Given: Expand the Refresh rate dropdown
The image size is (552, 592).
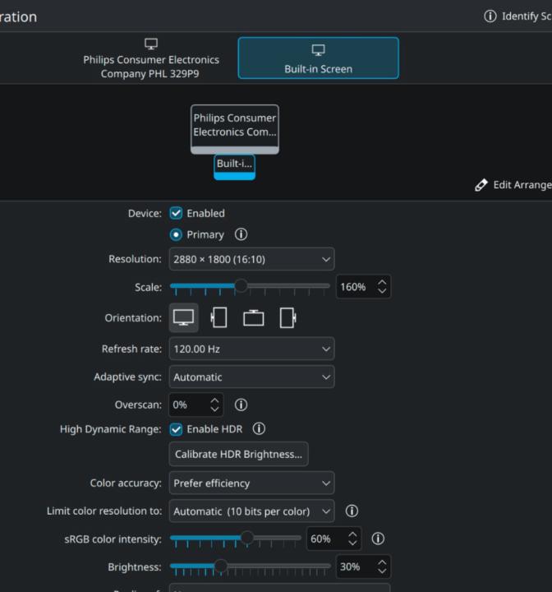Looking at the screenshot, I should coord(251,349).
